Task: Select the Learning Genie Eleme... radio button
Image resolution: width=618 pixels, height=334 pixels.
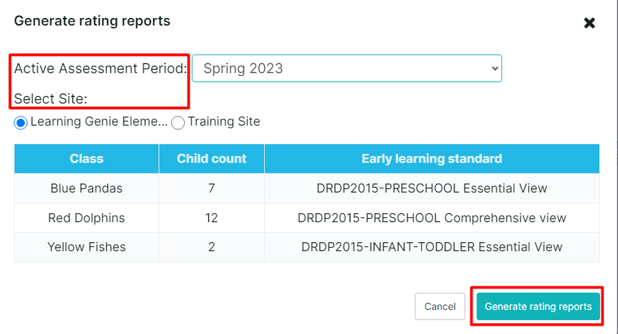Action: click(21, 122)
